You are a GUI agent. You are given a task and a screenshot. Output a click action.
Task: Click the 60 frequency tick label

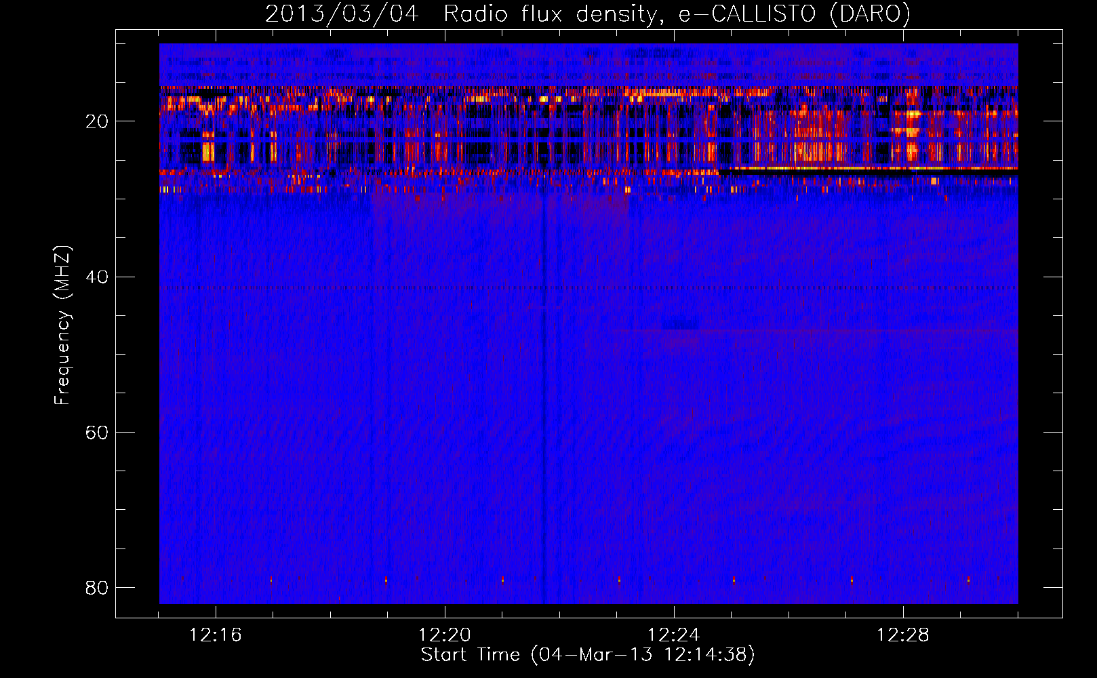(97, 432)
